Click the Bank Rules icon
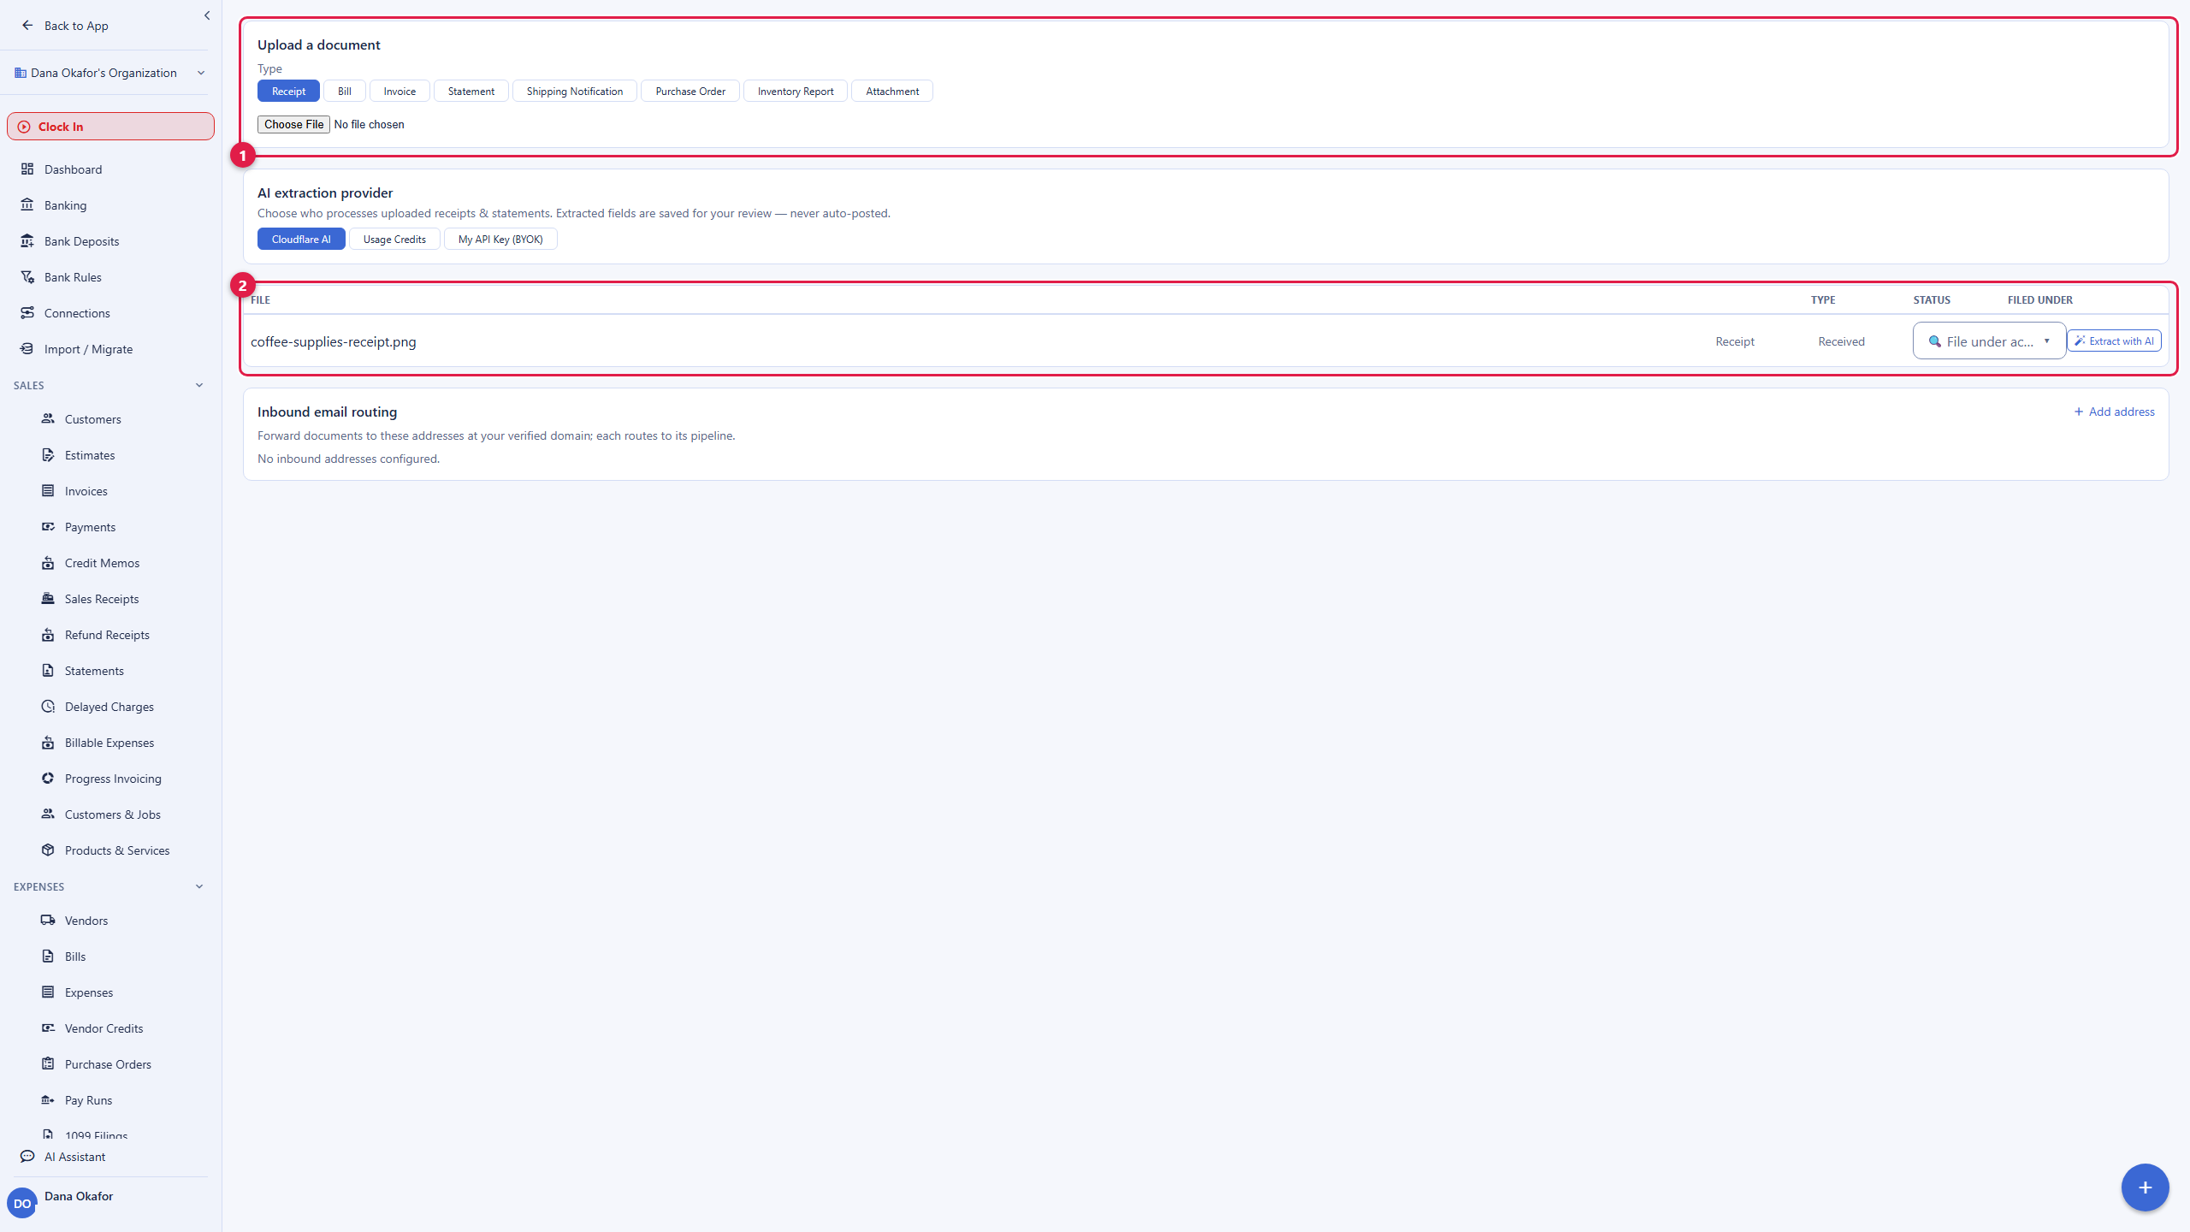This screenshot has width=2190, height=1232. 27,277
